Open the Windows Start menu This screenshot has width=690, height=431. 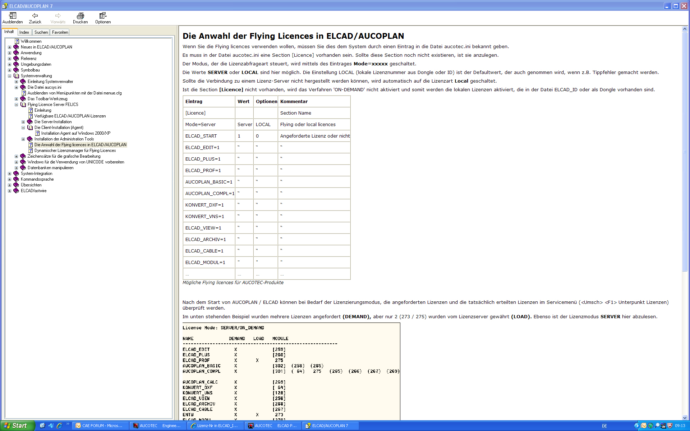tap(17, 426)
